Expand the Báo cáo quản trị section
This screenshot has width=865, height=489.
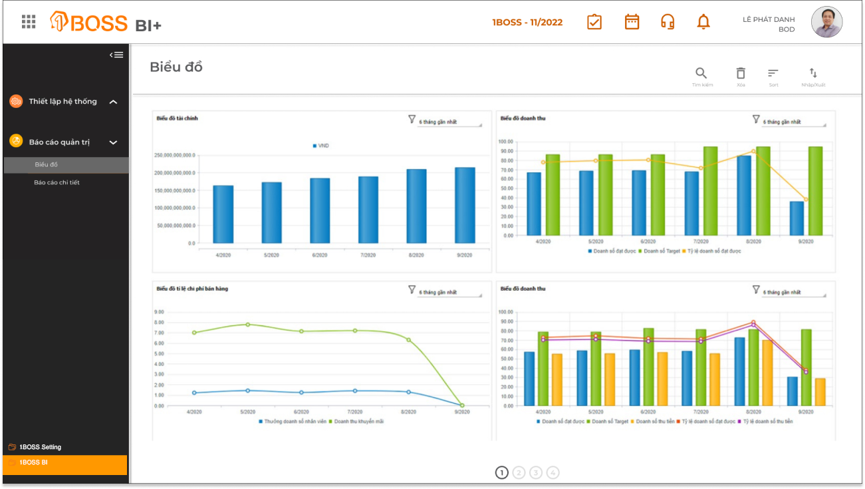(x=113, y=142)
